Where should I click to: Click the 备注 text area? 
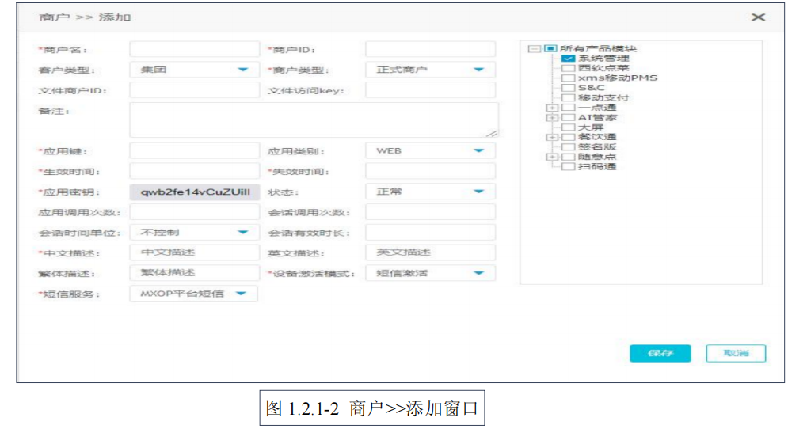(314, 120)
